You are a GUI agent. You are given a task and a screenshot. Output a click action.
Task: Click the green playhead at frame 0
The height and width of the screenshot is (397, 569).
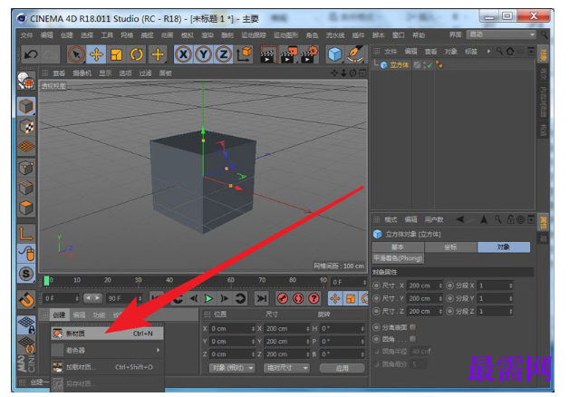(x=46, y=280)
